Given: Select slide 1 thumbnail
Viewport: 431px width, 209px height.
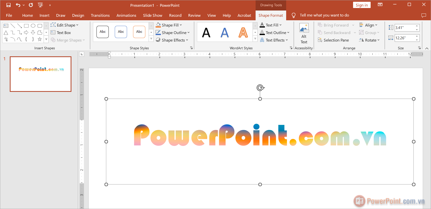Looking at the screenshot, I should point(41,74).
